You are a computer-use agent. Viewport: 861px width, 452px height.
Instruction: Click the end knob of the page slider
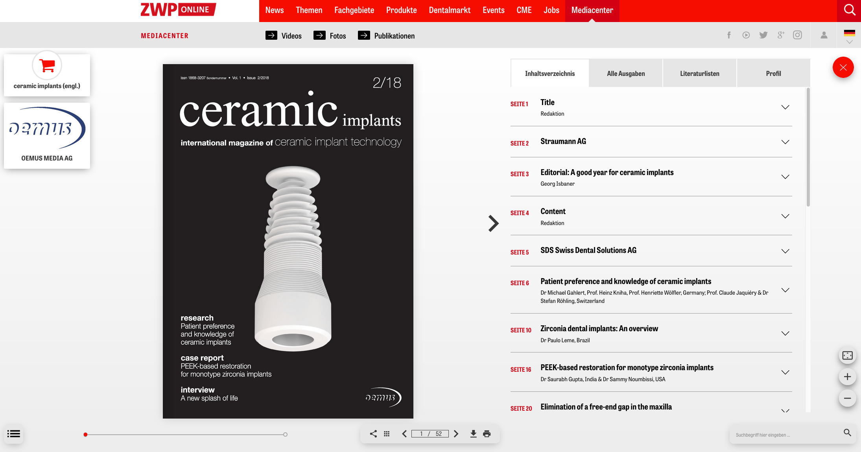285,434
